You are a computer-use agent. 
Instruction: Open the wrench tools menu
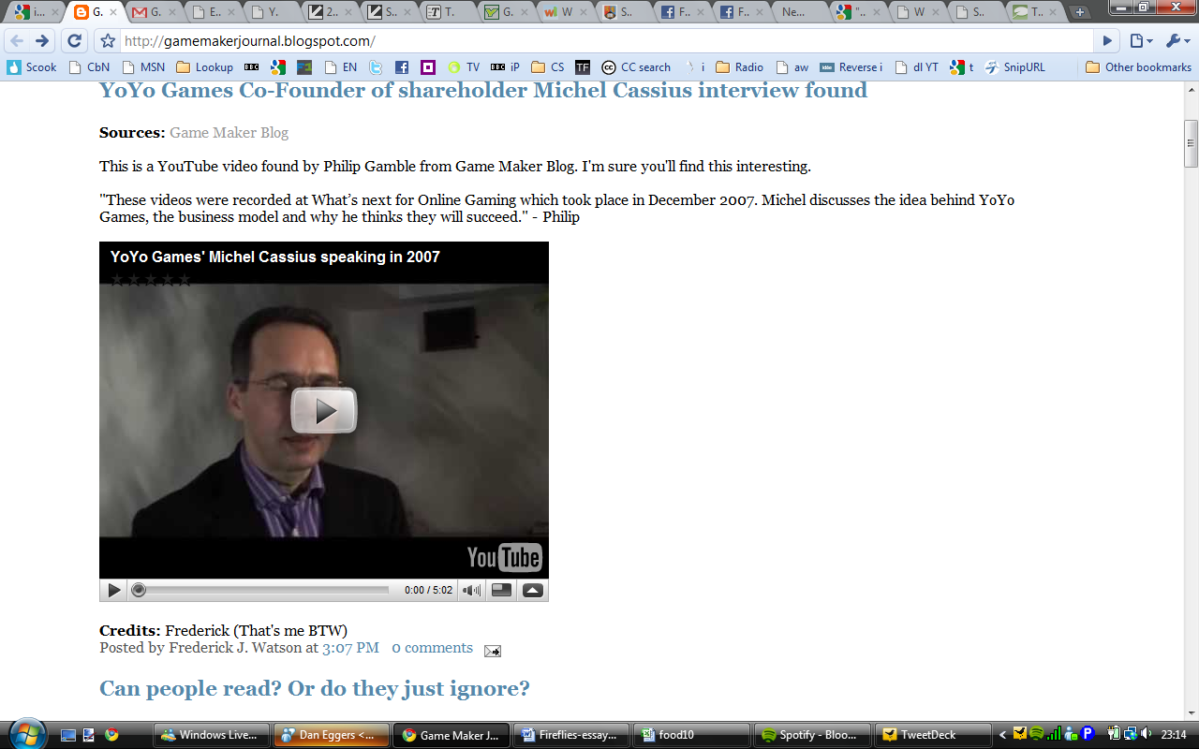pyautogui.click(x=1177, y=41)
